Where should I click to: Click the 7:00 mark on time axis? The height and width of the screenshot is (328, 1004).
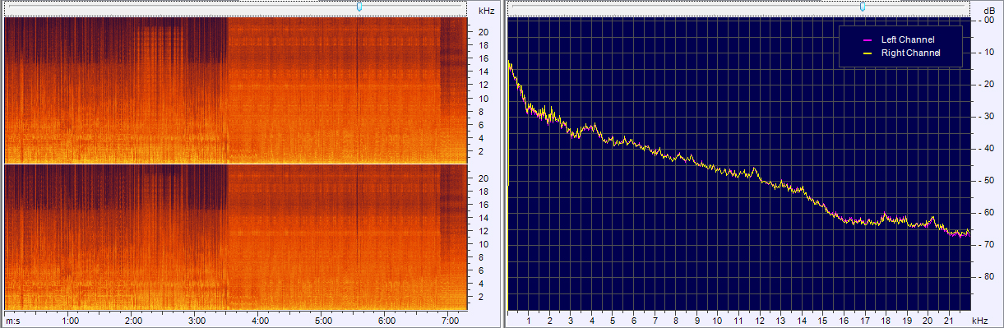click(450, 321)
